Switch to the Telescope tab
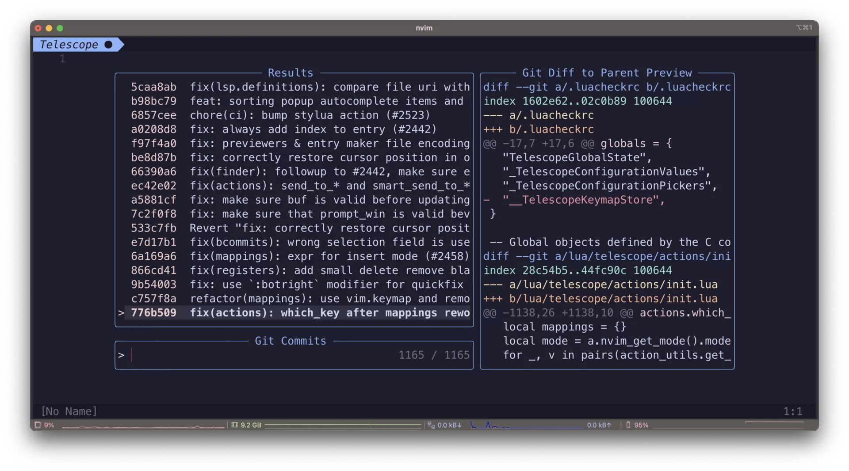 click(69, 44)
